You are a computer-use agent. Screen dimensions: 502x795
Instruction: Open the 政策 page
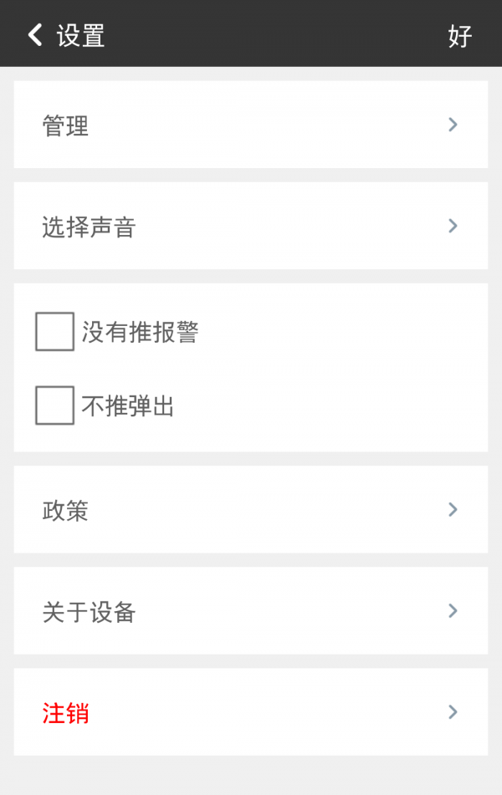coord(65,511)
